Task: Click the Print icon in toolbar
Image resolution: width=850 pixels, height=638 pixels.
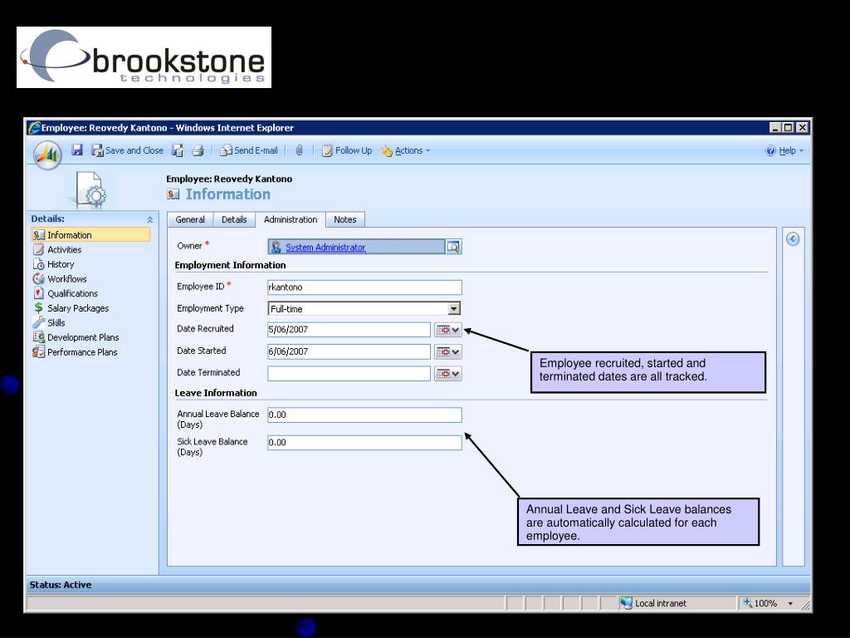Action: click(198, 150)
